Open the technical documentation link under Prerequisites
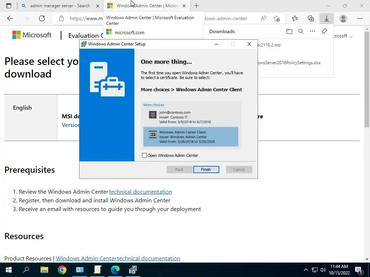 point(141,192)
